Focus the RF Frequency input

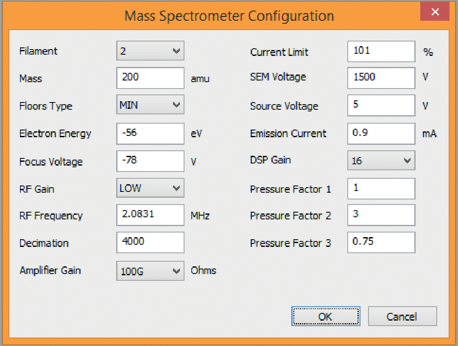[x=150, y=215]
